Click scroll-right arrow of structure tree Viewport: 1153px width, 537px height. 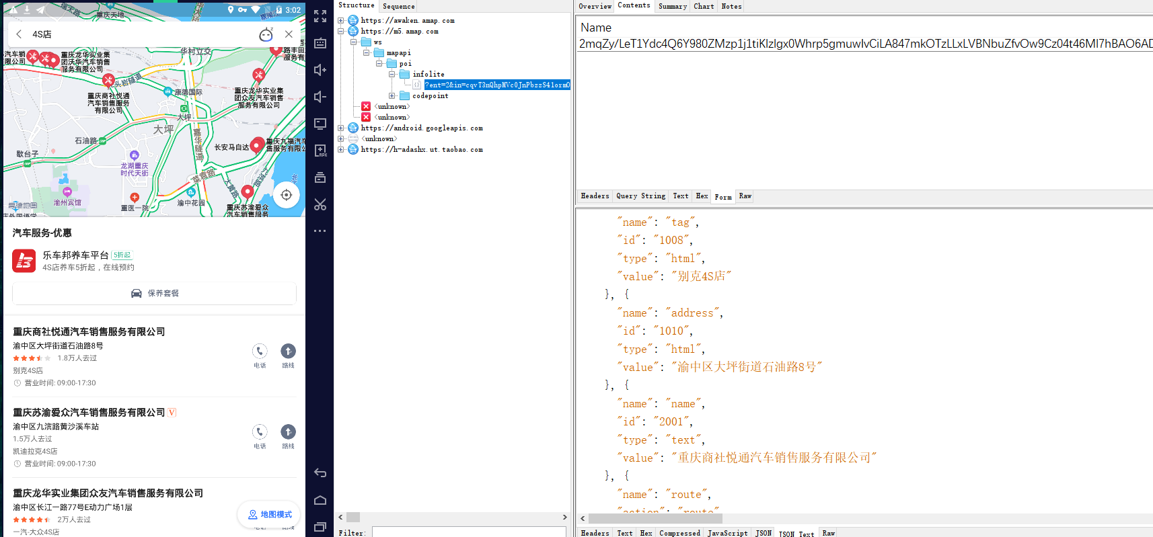pos(564,518)
